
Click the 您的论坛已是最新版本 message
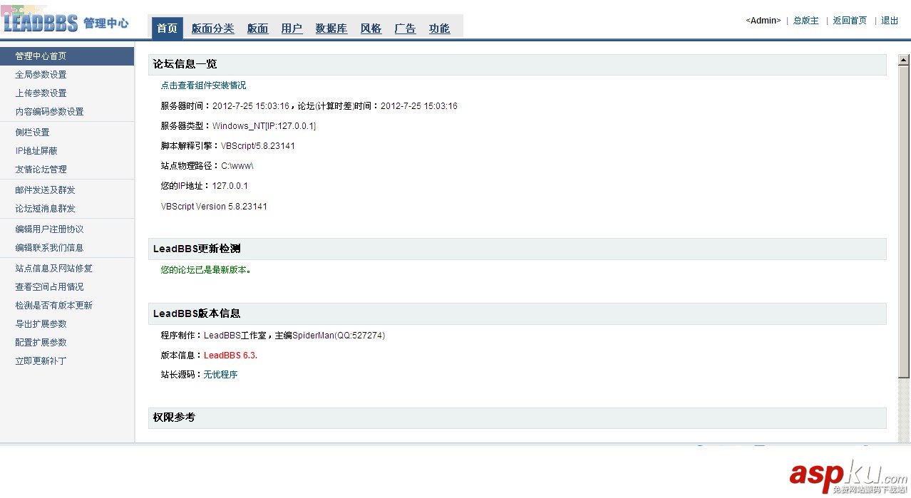click(206, 270)
